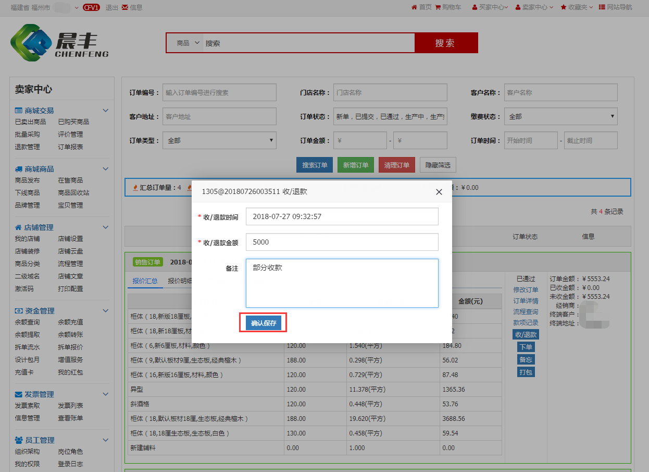
Task: Expand the product search category dropdown
Action: click(188, 43)
